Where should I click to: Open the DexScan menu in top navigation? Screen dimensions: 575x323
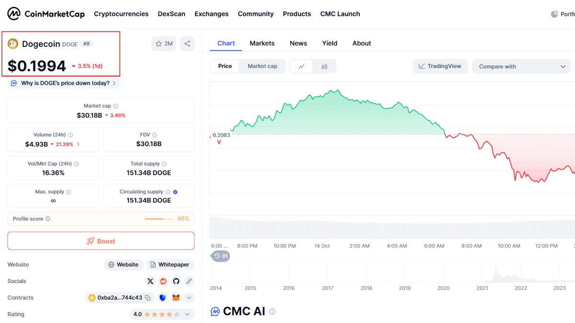[172, 14]
